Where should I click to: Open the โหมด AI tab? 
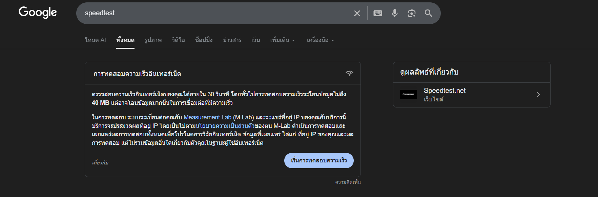[x=95, y=40]
